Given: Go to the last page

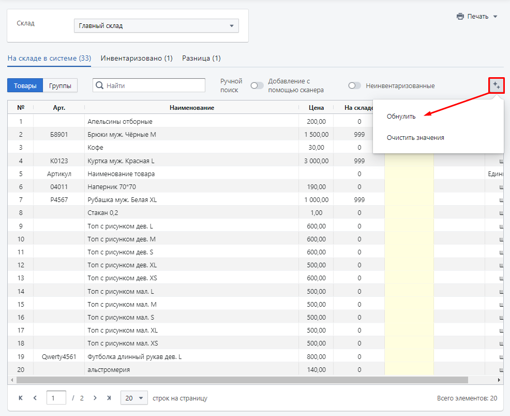Looking at the screenshot, I should coord(109,398).
